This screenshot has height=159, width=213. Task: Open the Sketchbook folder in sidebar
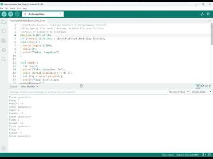pos(4,22)
